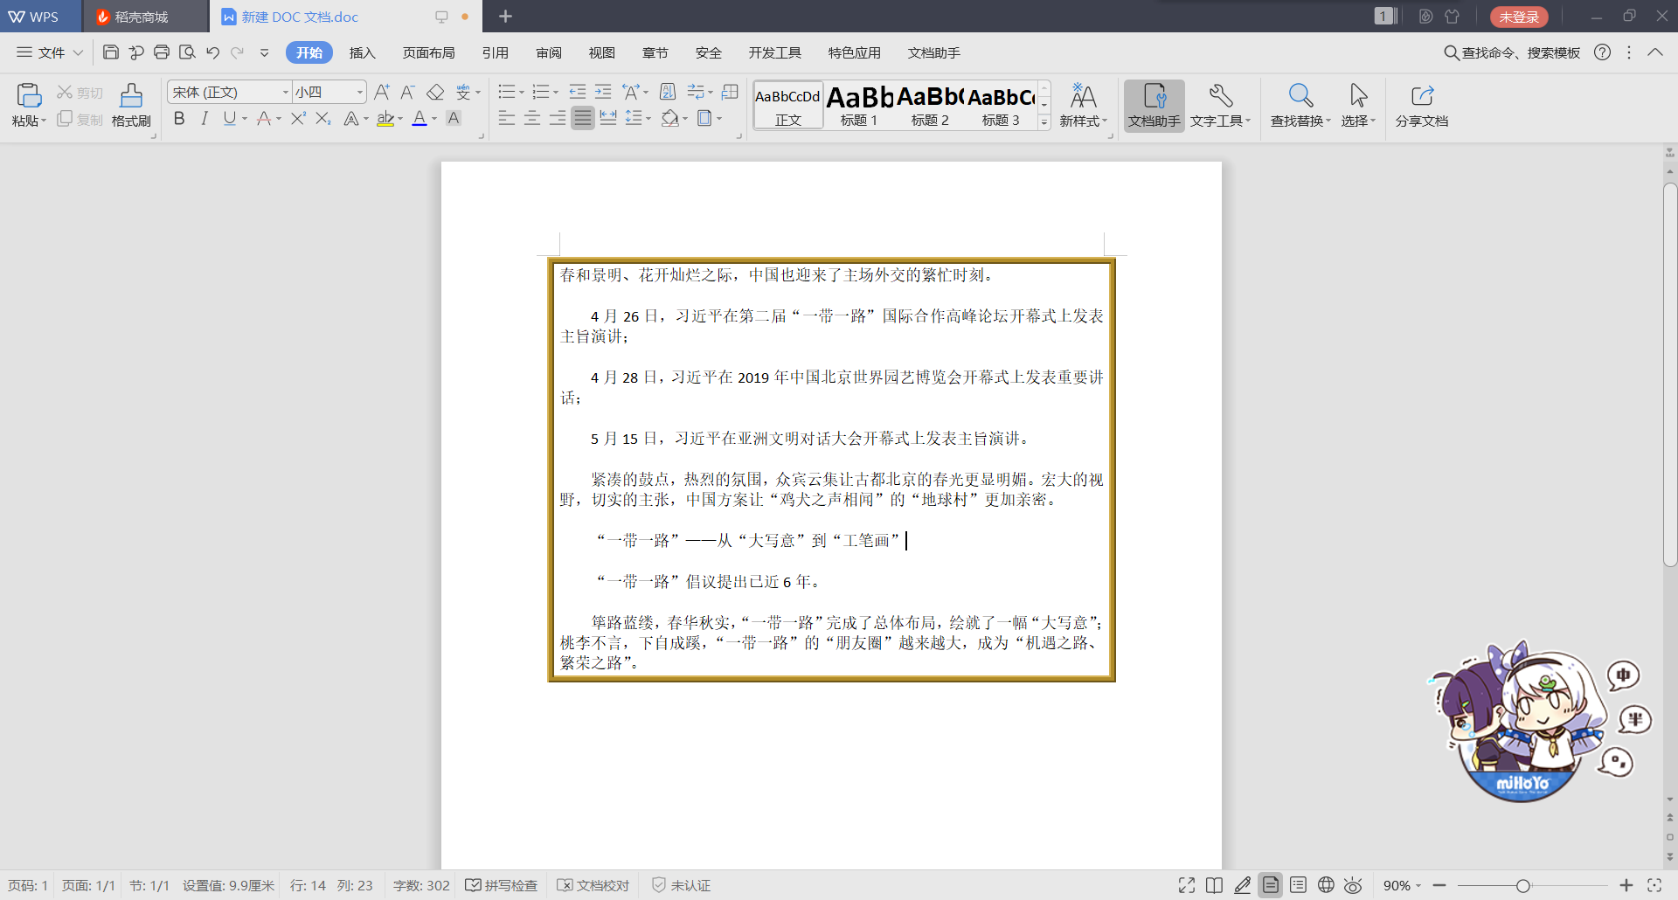This screenshot has height=900, width=1678.
Task: Open the document assistant (文档助手) button
Action: coord(1154,106)
